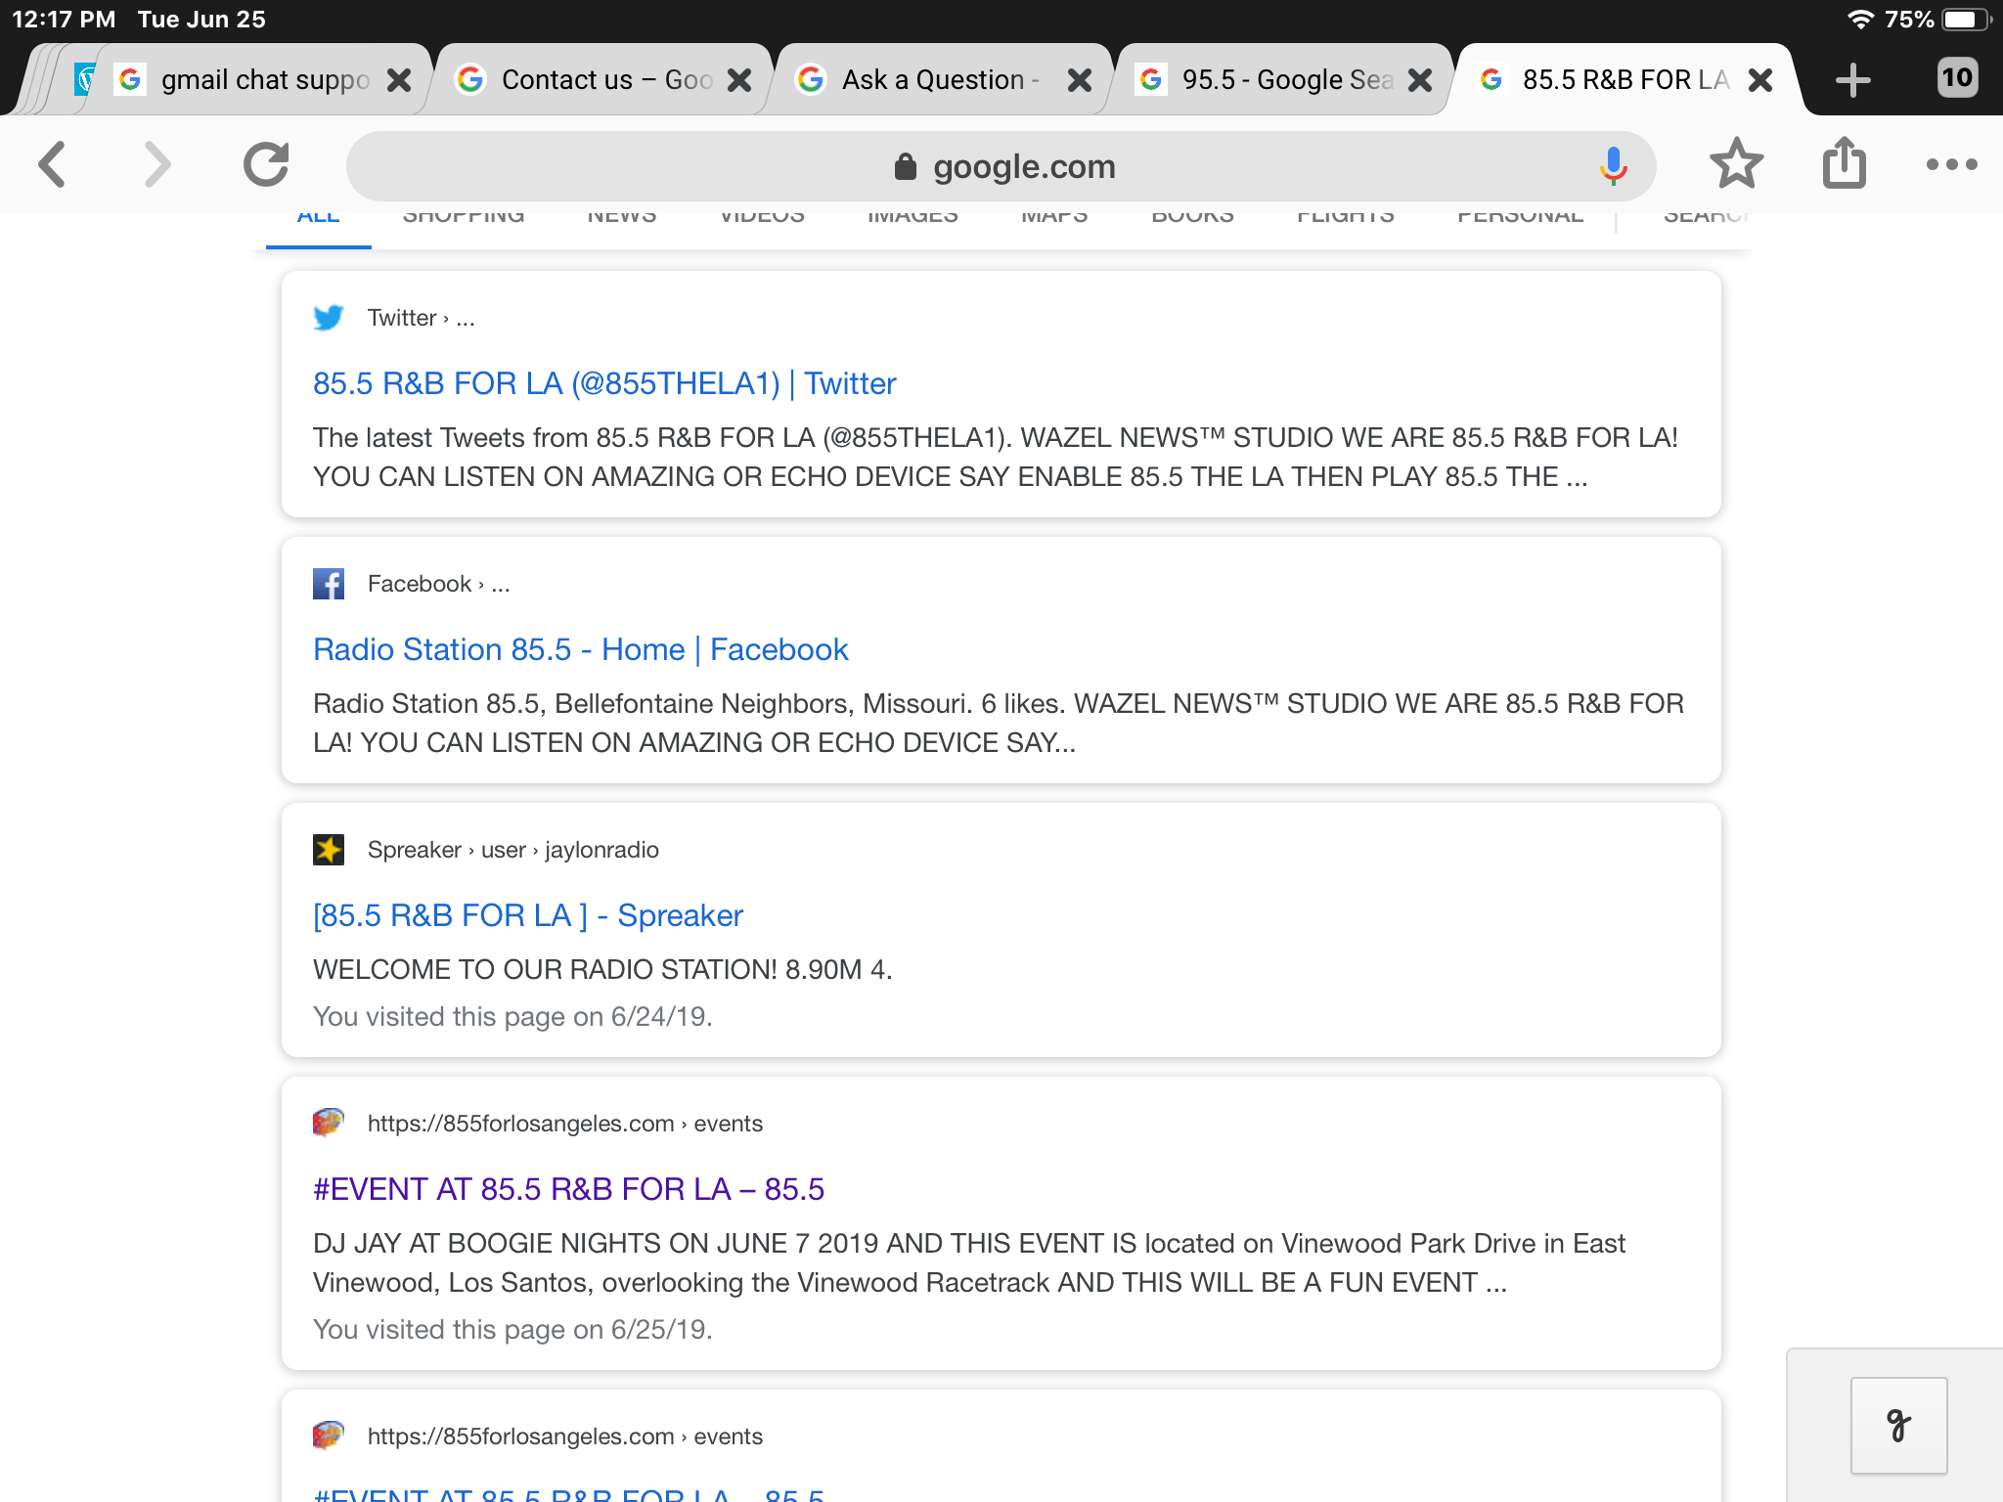Select the BOOKS search filter

[x=1192, y=217]
